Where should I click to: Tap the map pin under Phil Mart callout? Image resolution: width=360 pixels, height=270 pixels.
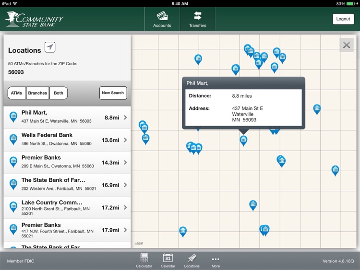(x=243, y=141)
